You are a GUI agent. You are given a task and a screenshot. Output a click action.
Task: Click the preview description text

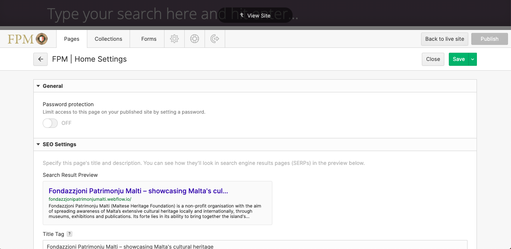point(155,211)
